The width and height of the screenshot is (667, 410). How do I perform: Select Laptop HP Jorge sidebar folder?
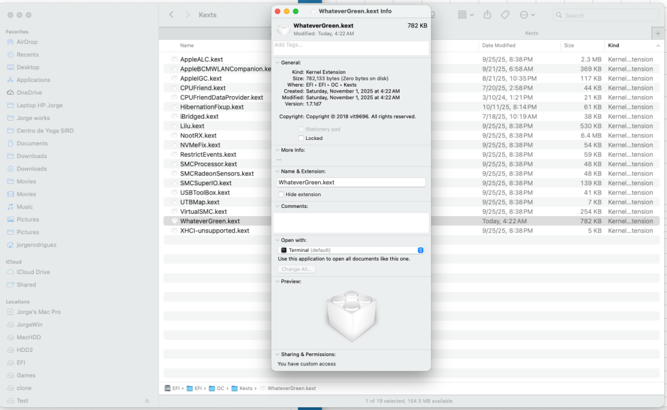tap(39, 105)
